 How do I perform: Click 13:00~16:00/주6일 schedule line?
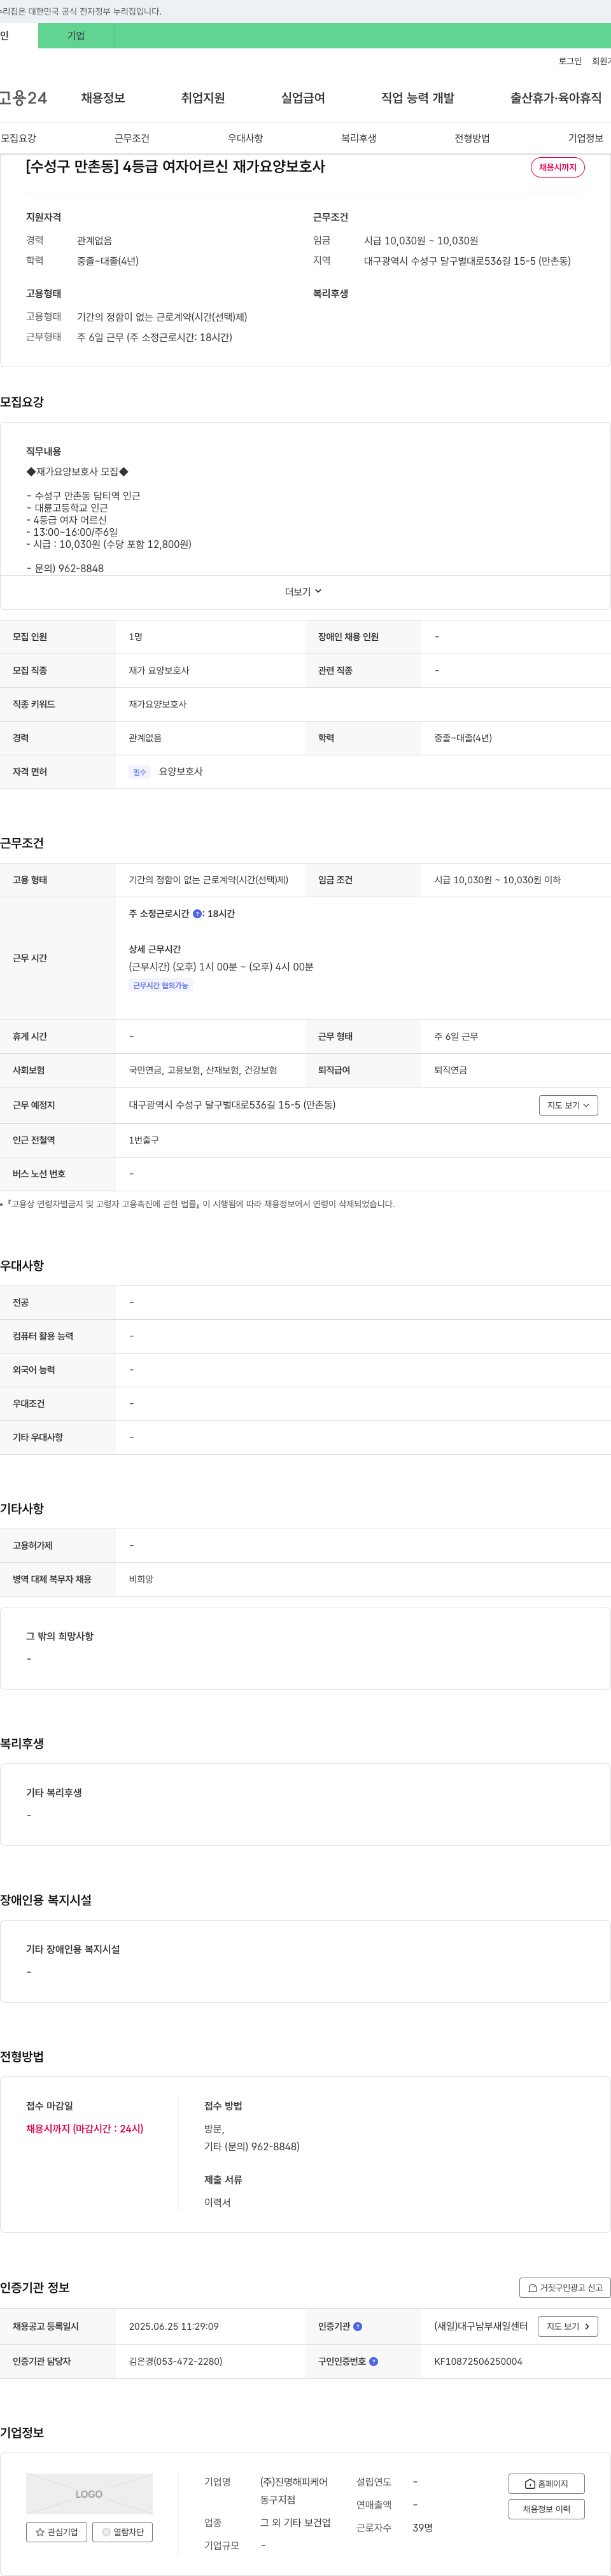[x=72, y=532]
